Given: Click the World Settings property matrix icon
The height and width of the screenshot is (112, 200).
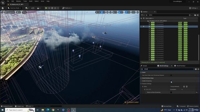Looking at the screenshot, I should pyautogui.click(x=196, y=69).
